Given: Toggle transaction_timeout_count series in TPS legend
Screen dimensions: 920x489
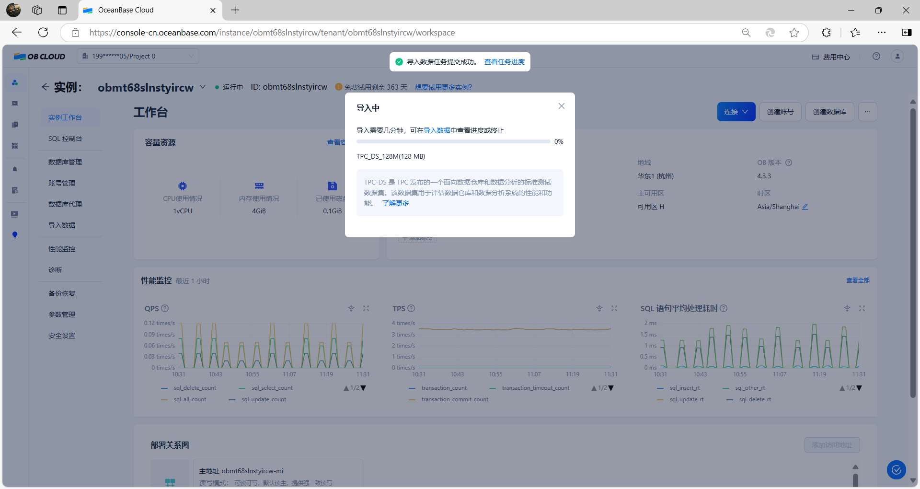Looking at the screenshot, I should tap(529, 388).
